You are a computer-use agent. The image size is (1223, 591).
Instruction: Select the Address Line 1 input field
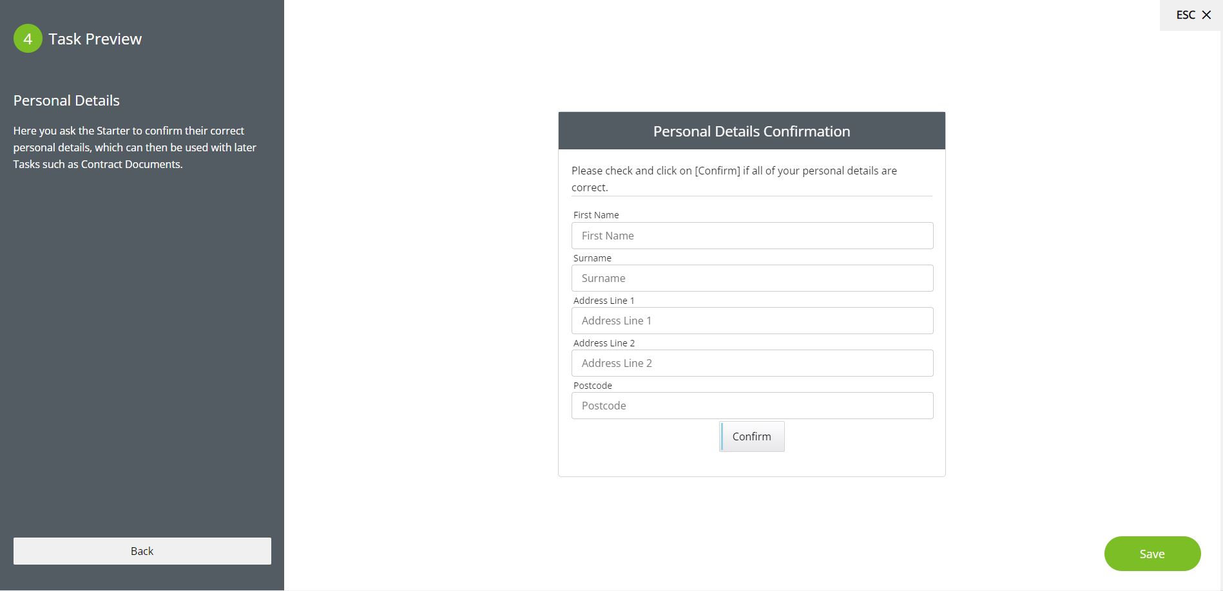pos(752,321)
